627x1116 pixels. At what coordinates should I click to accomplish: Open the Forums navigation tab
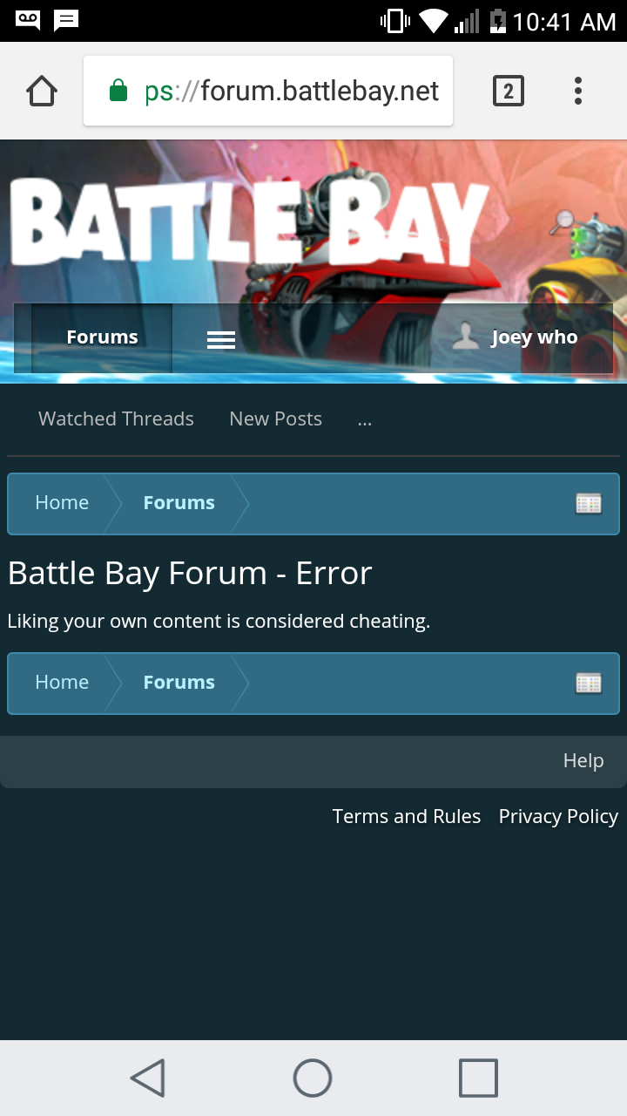[x=102, y=337]
